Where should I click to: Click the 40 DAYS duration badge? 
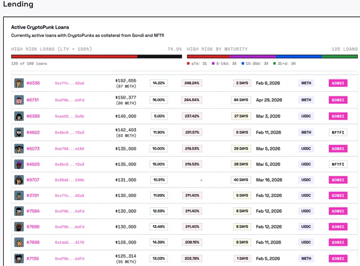click(241, 180)
